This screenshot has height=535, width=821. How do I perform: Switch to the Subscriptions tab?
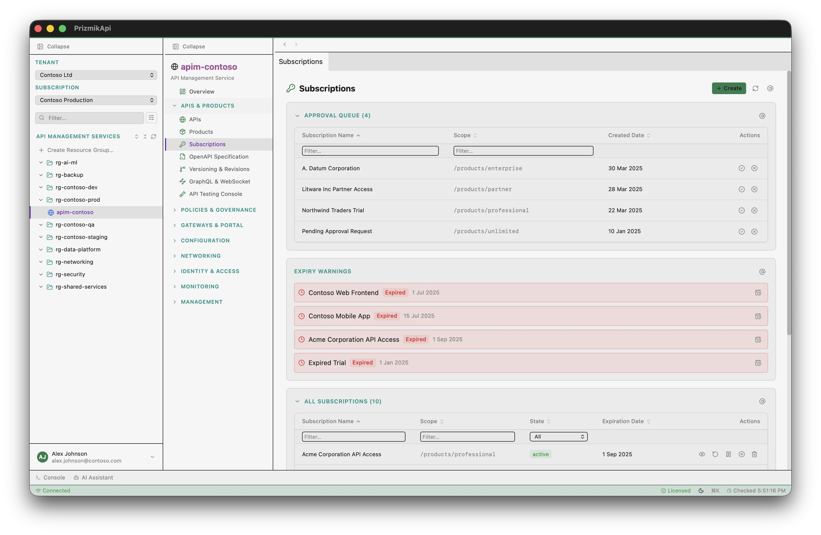[x=300, y=62]
